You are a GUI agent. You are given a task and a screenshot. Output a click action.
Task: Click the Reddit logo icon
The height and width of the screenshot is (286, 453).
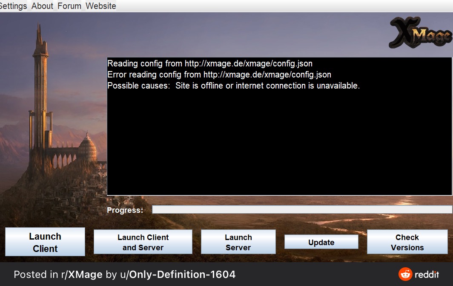click(405, 275)
